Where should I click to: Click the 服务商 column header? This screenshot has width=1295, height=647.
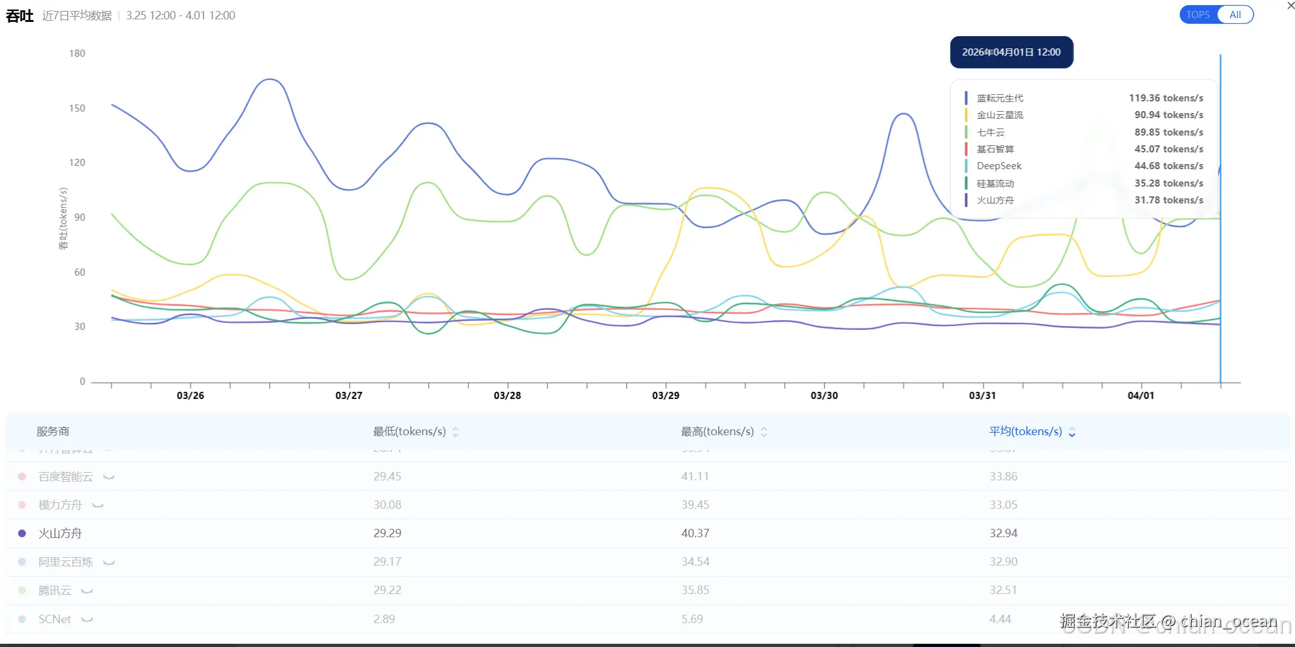53,431
